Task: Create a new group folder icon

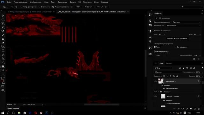Action: [x=191, y=109]
